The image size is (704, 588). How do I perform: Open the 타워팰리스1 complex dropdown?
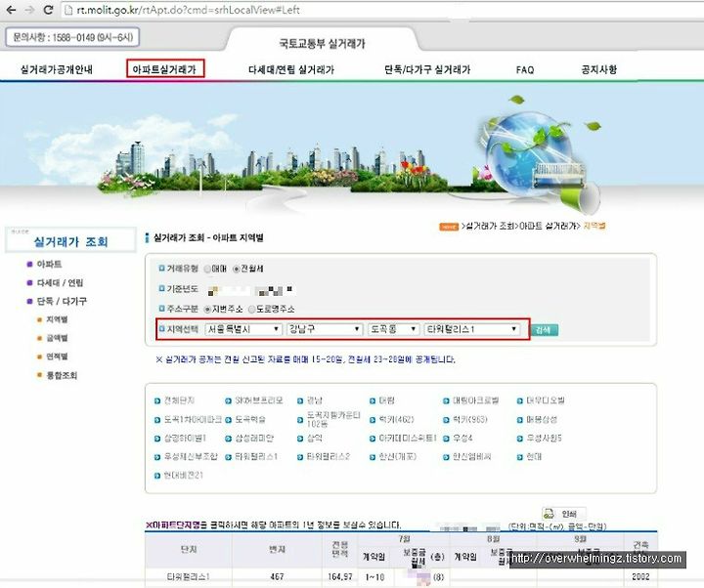(472, 329)
